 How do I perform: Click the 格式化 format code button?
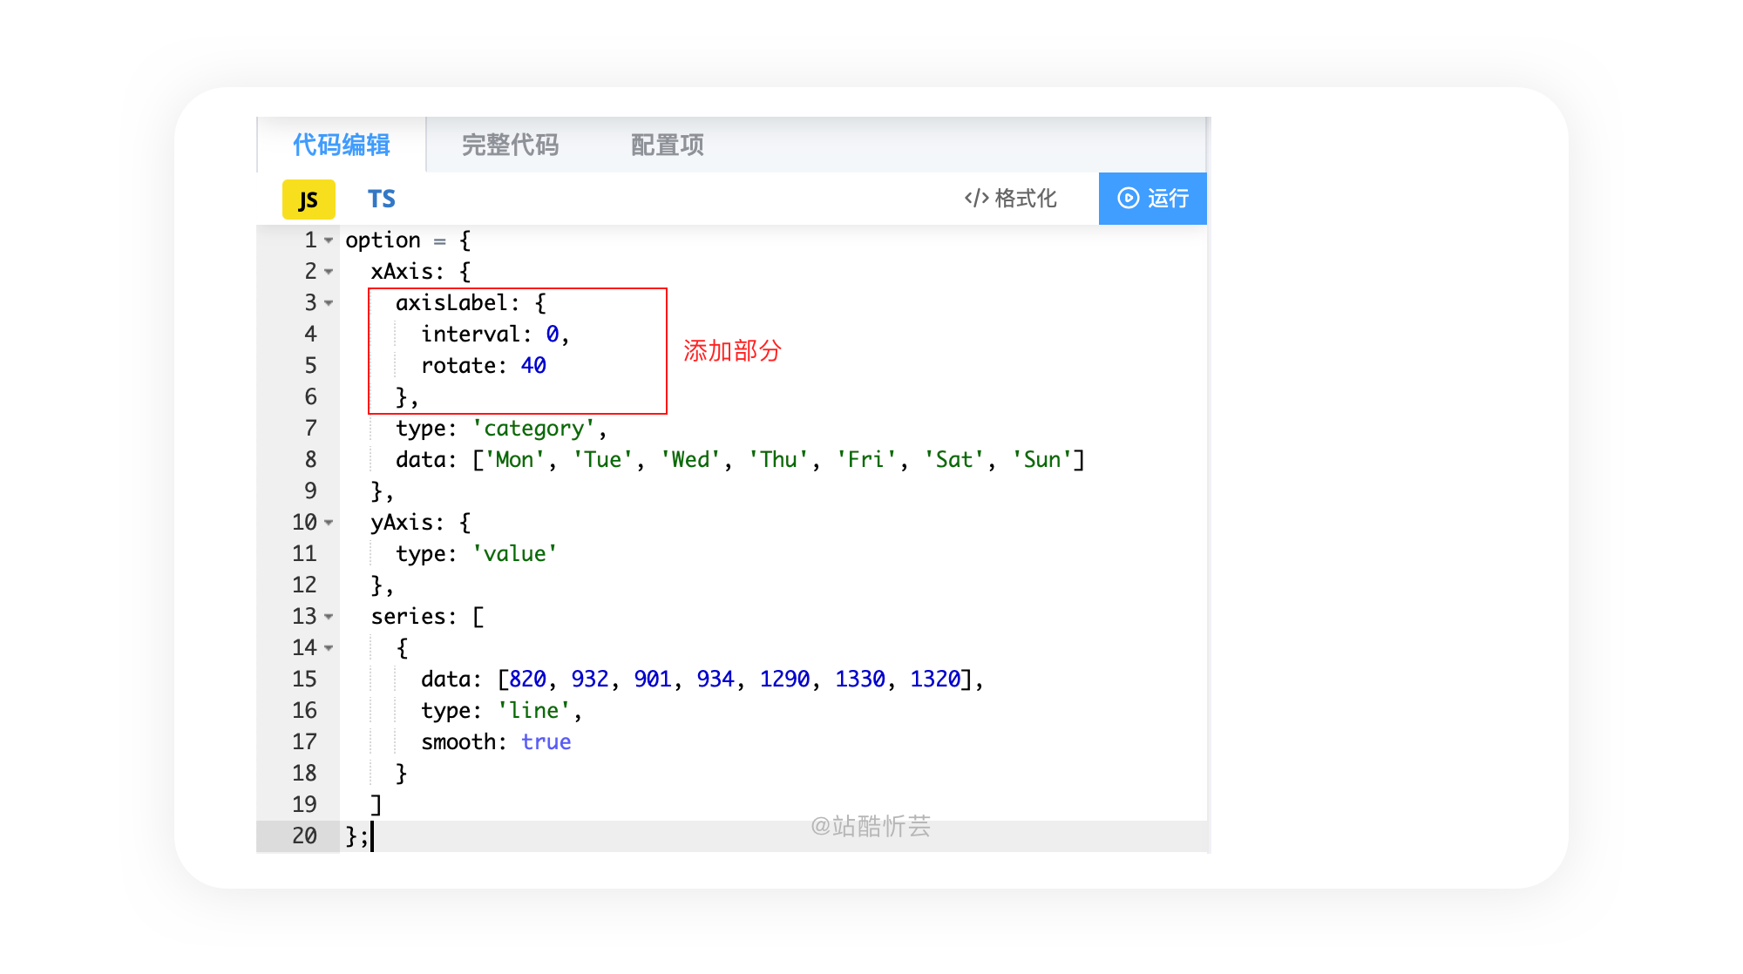pos(1011,199)
